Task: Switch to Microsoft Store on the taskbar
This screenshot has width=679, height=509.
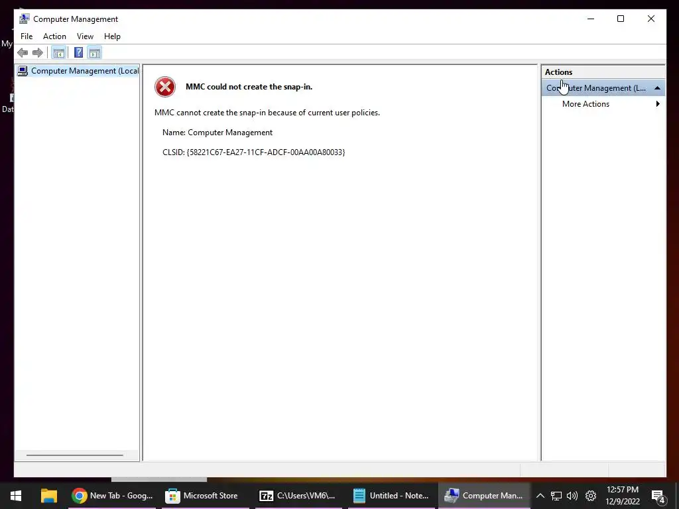Action: click(206, 496)
